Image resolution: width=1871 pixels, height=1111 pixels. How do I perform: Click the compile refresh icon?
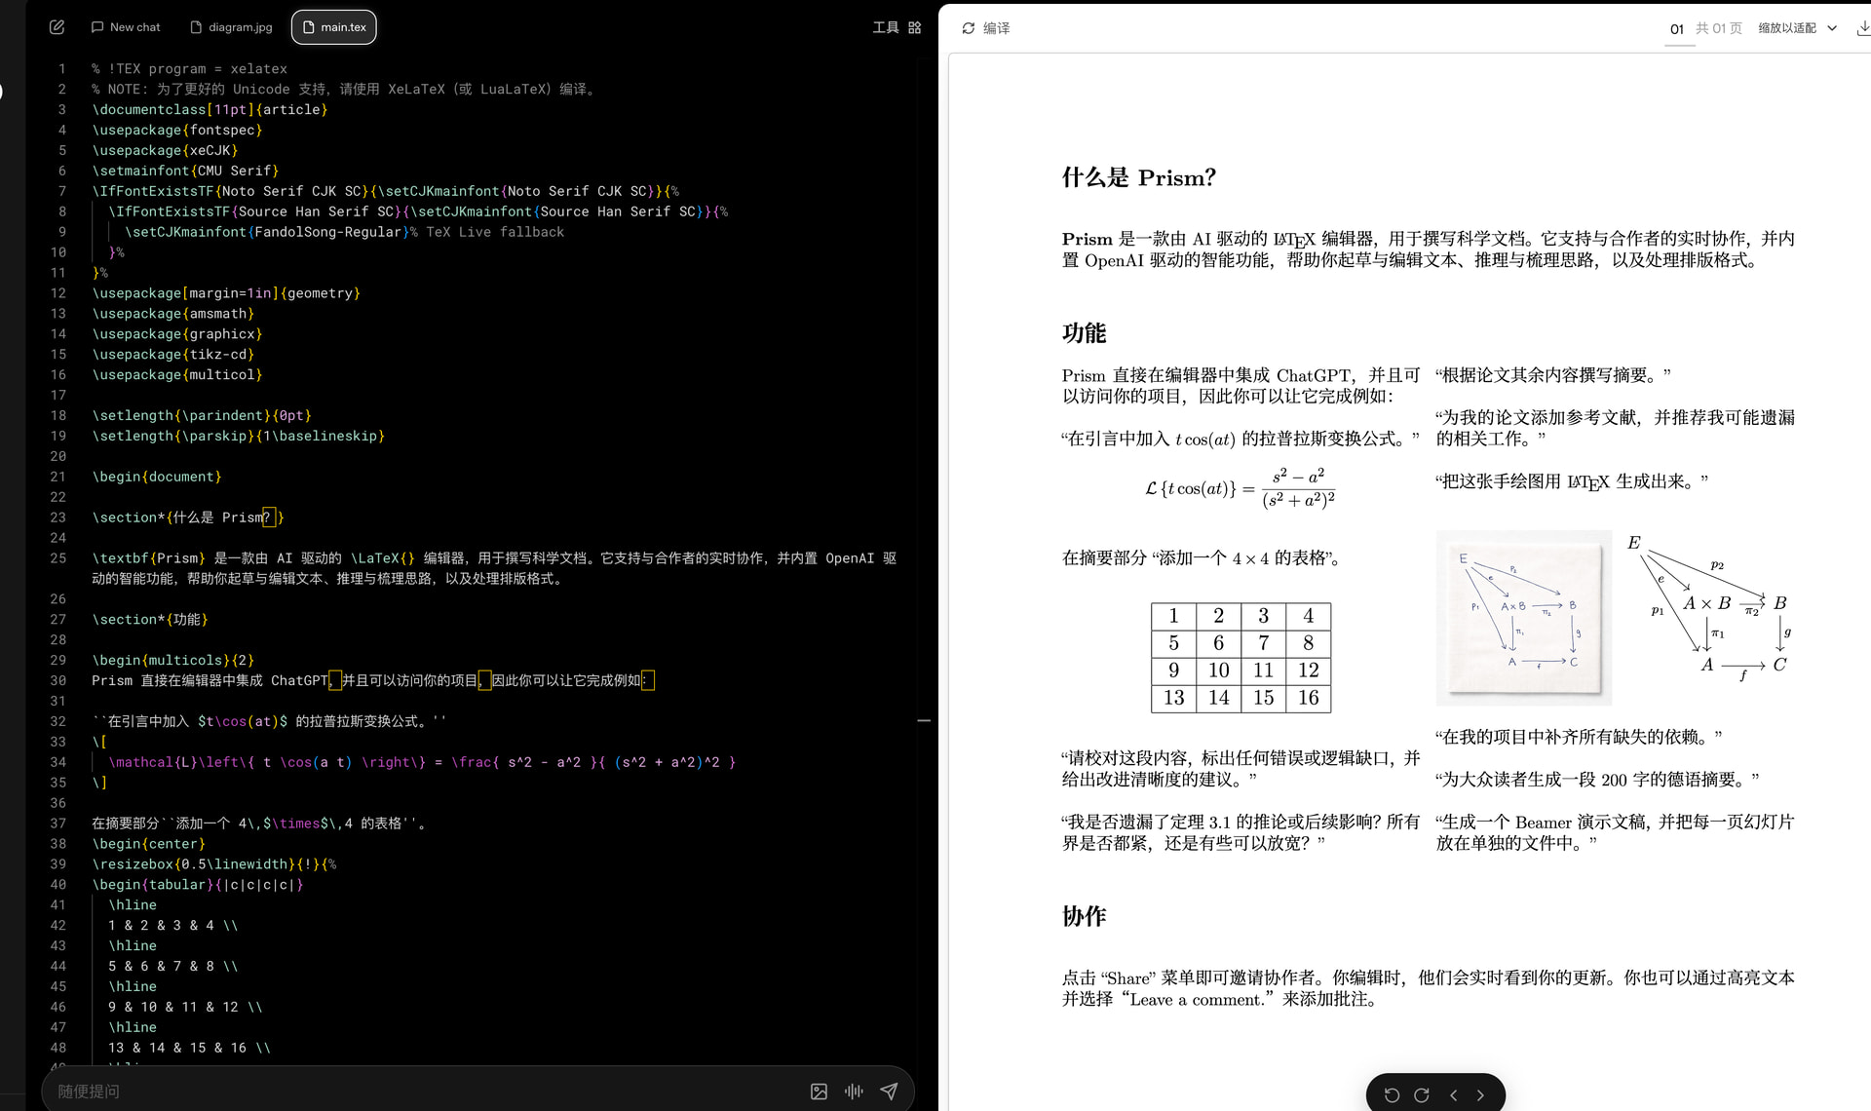point(969,28)
